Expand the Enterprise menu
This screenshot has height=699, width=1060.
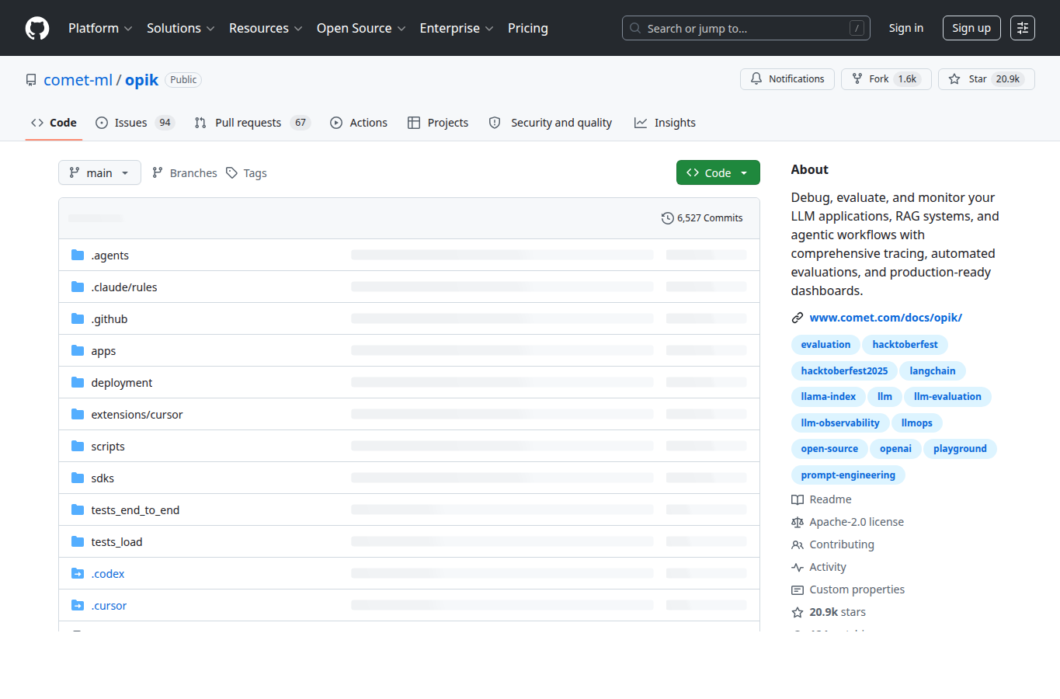(x=457, y=28)
